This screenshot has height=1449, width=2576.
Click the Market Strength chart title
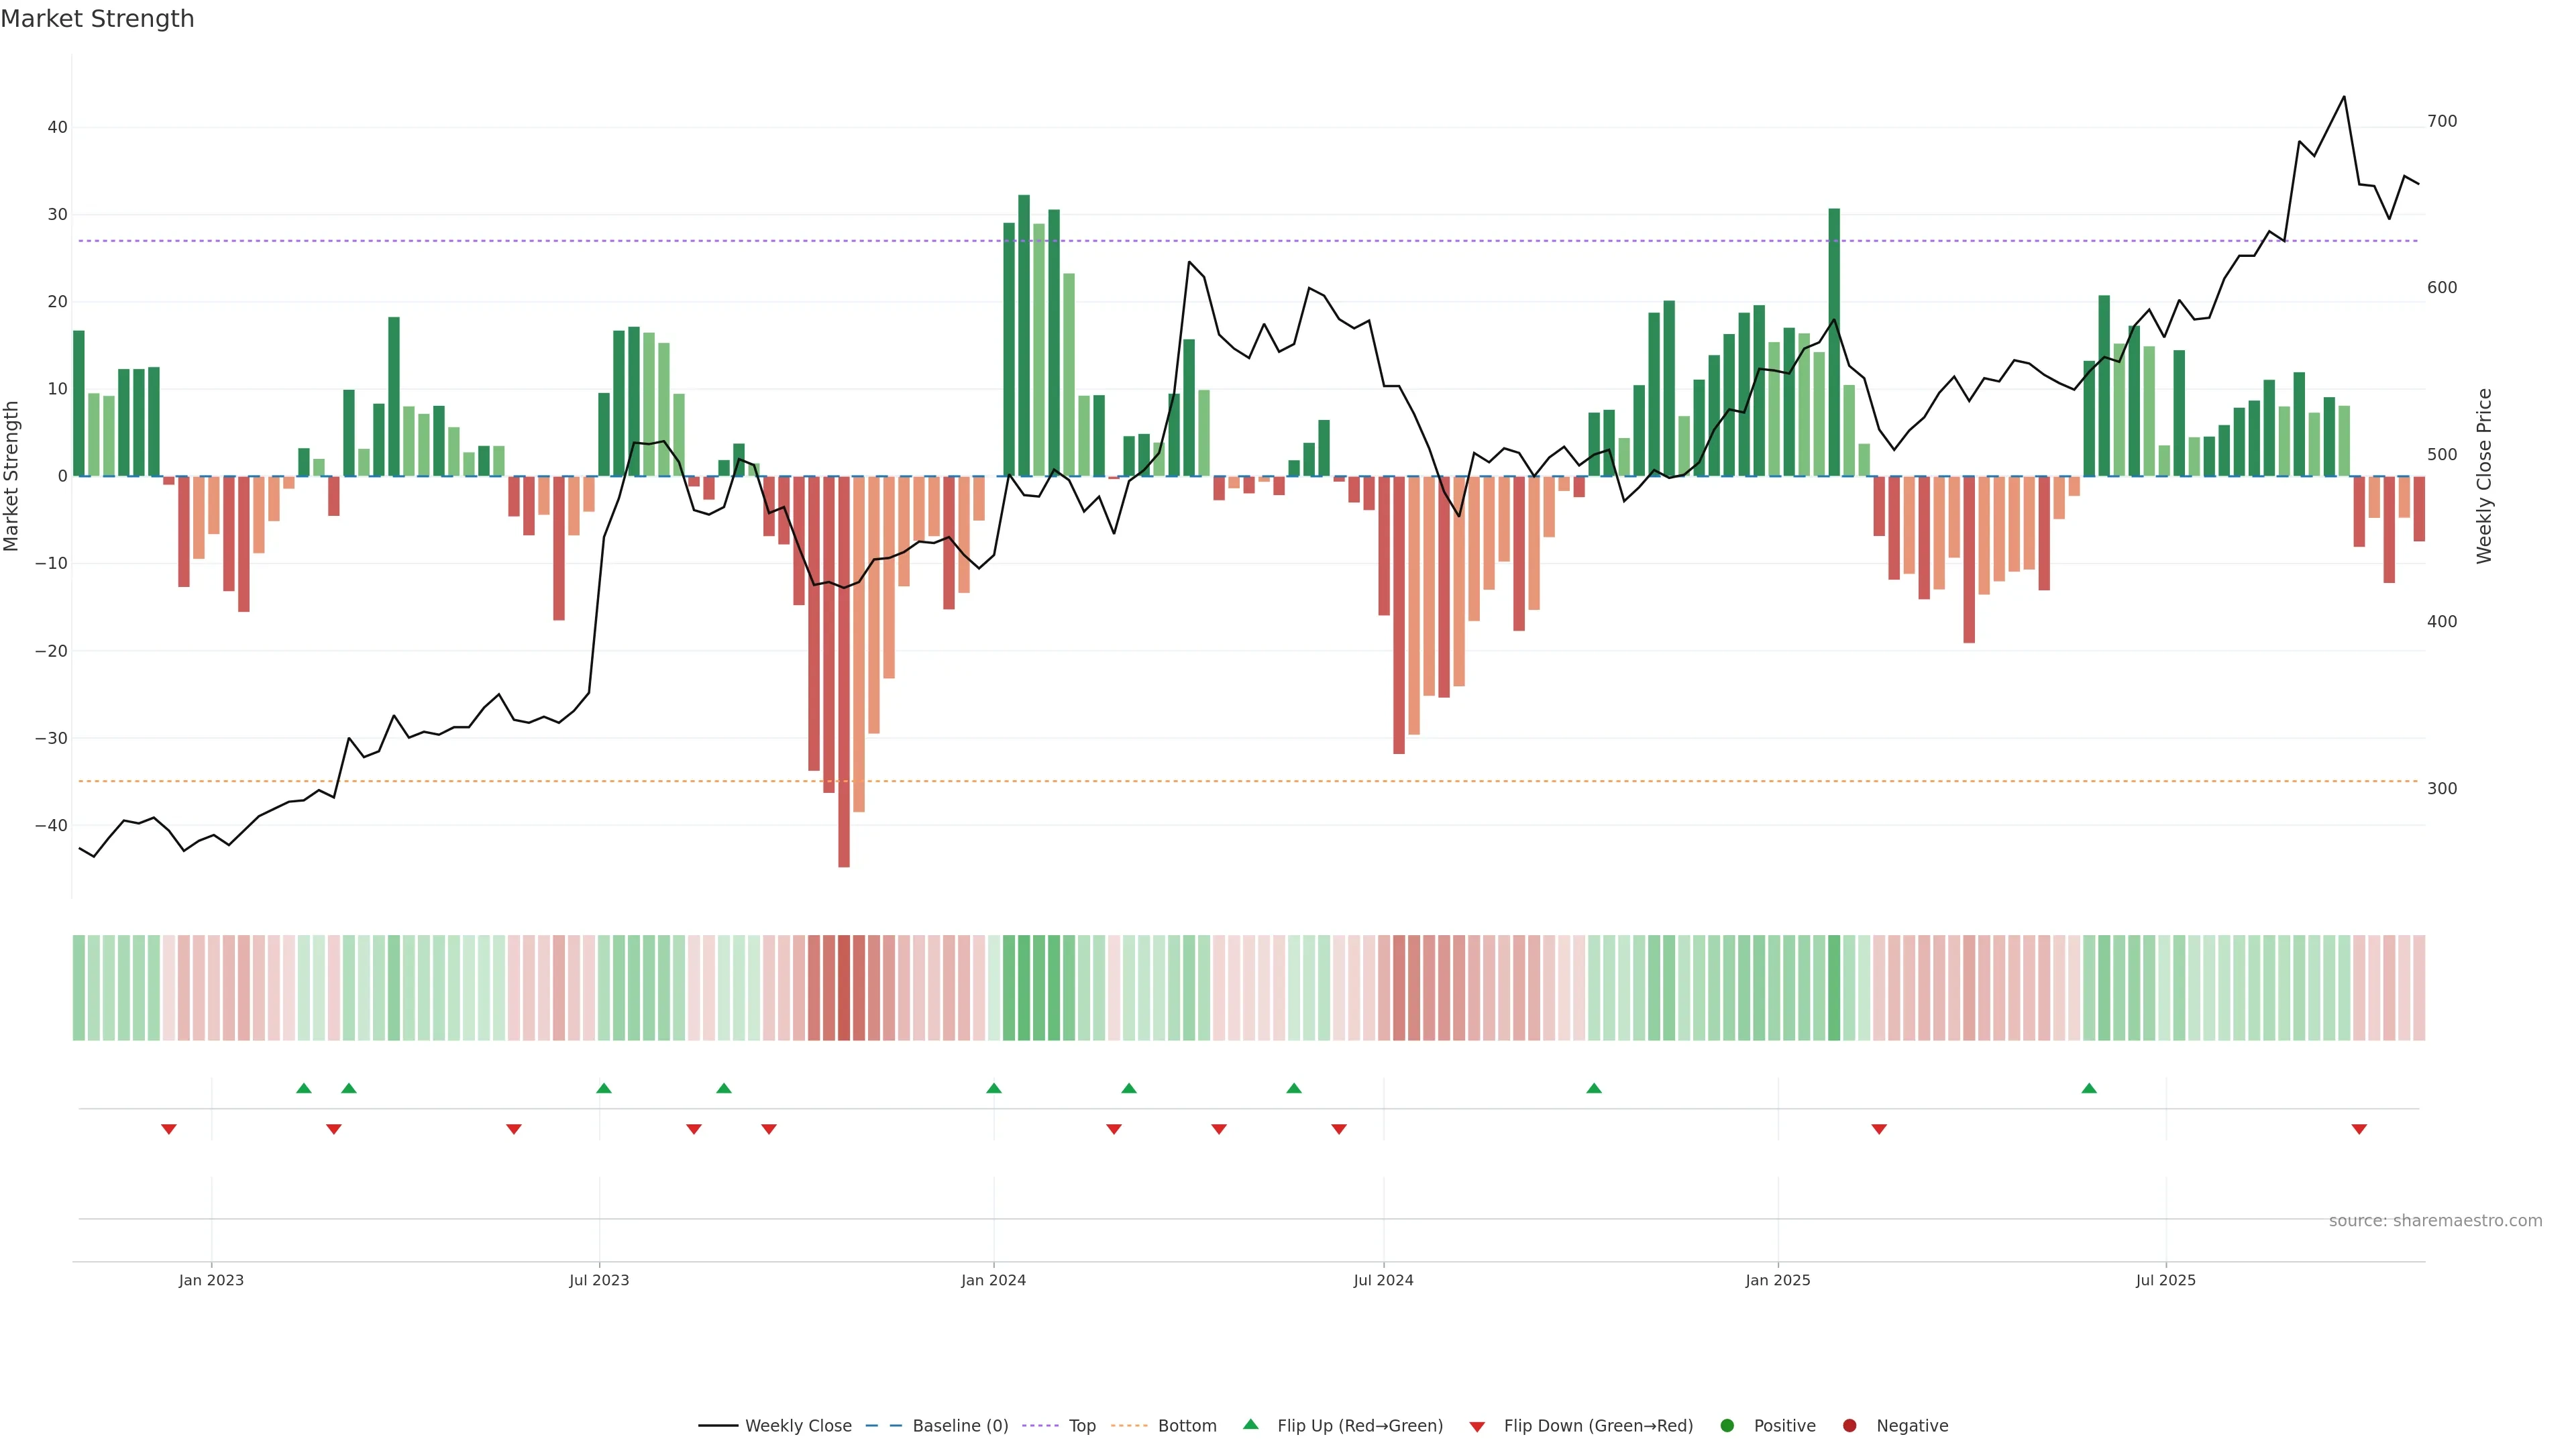[x=98, y=19]
